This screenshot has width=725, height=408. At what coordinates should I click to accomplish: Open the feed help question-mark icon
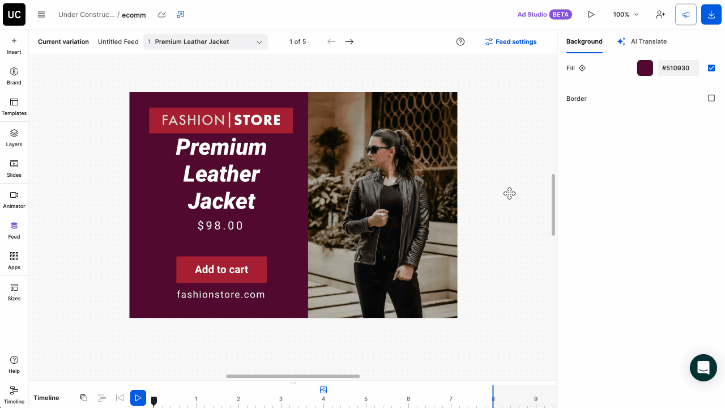point(460,41)
